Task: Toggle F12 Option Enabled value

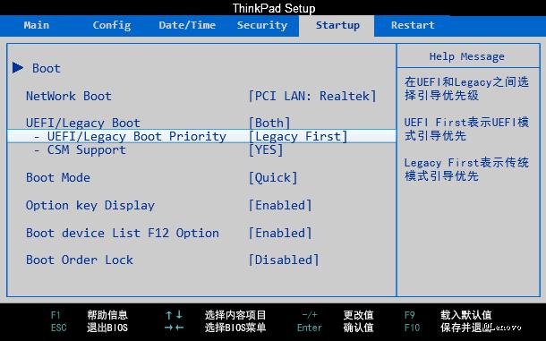Action: [280, 233]
